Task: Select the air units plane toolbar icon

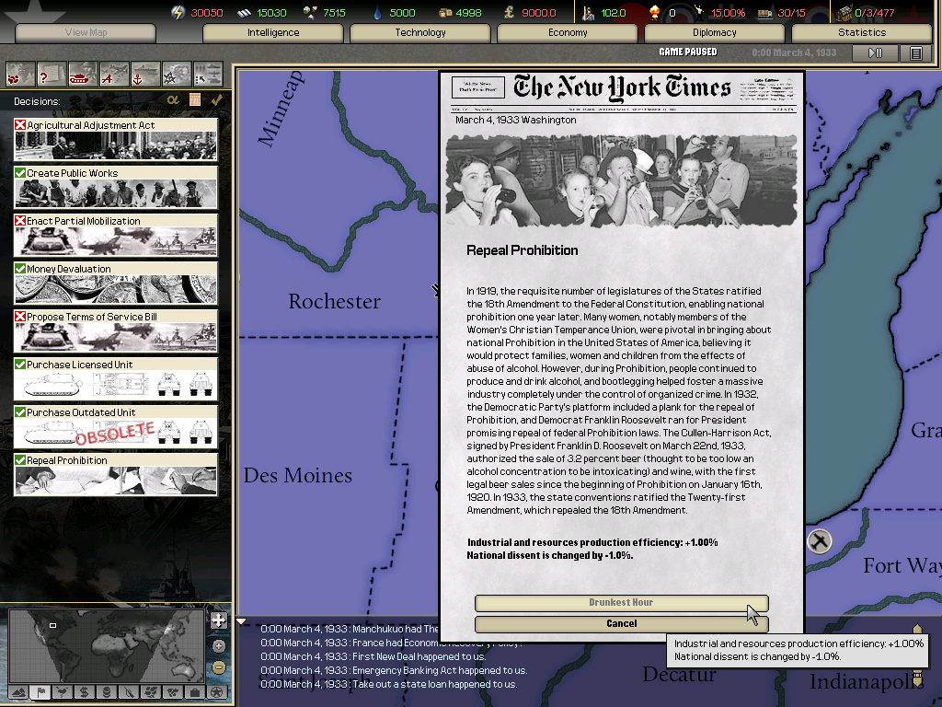Action: click(x=114, y=75)
